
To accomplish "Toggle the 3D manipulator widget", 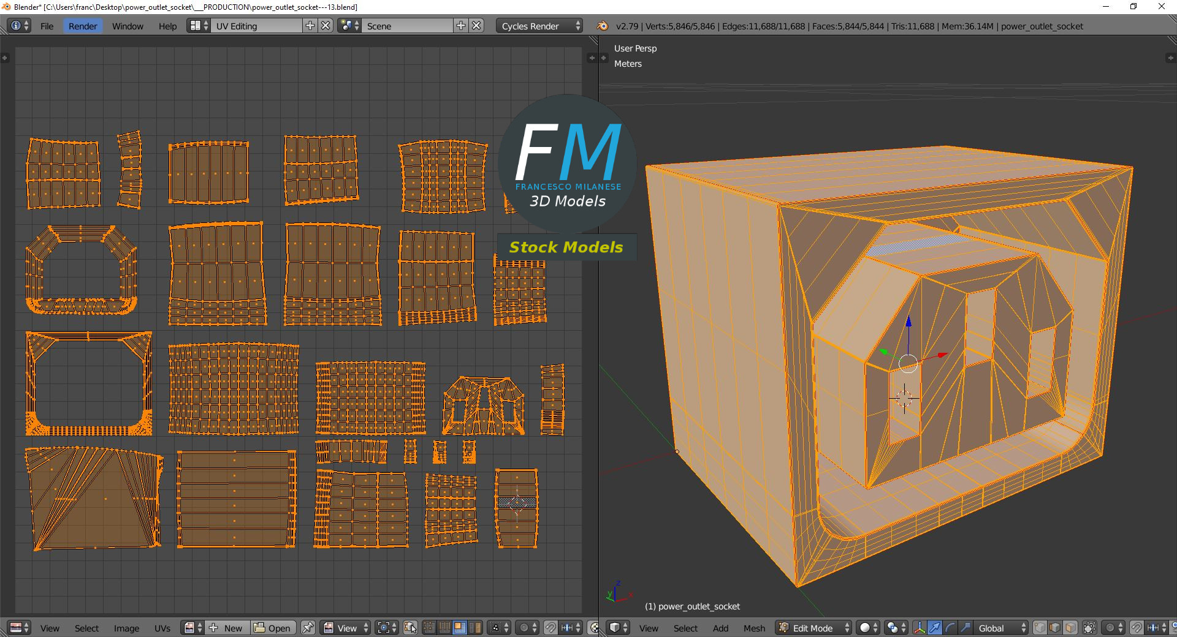I will [920, 628].
